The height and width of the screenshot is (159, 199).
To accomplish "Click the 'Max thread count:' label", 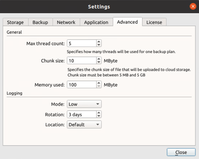I will click(x=46, y=43).
